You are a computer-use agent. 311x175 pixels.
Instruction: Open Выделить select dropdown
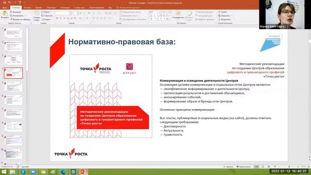(225, 19)
